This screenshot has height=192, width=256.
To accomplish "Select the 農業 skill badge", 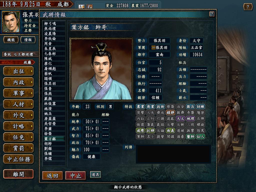I will click(x=140, y=106).
